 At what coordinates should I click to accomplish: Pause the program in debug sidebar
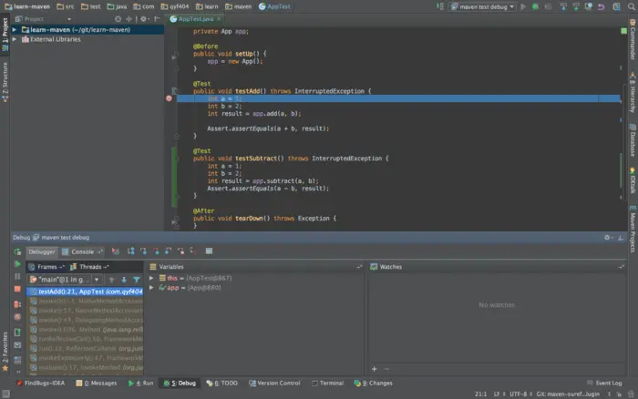(17, 277)
